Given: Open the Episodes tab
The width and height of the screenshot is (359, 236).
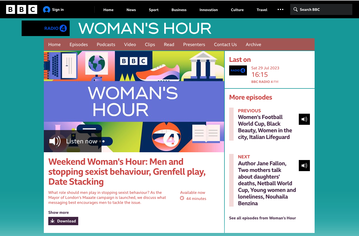Looking at the screenshot, I should pyautogui.click(x=79, y=44).
